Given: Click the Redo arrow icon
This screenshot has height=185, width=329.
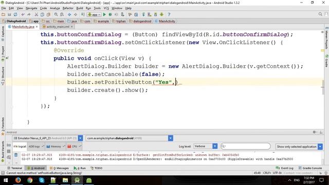Looking at the screenshot, I should pos(29,14).
